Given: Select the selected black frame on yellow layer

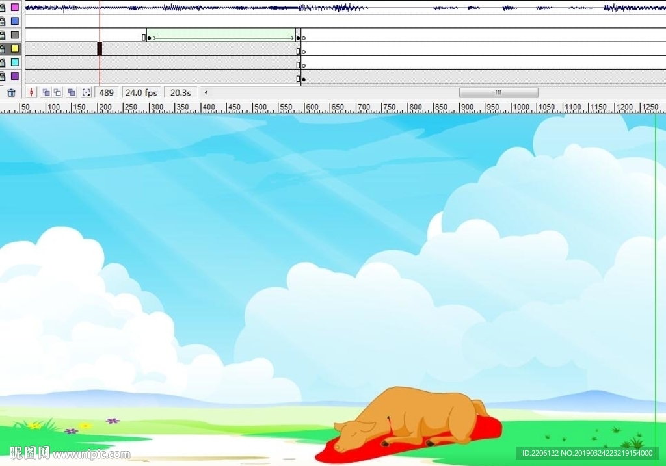Looking at the screenshot, I should 100,49.
